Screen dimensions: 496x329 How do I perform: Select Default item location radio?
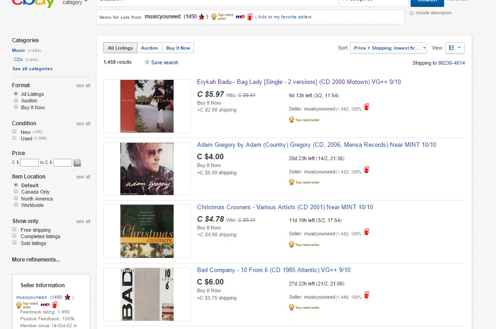(16, 184)
